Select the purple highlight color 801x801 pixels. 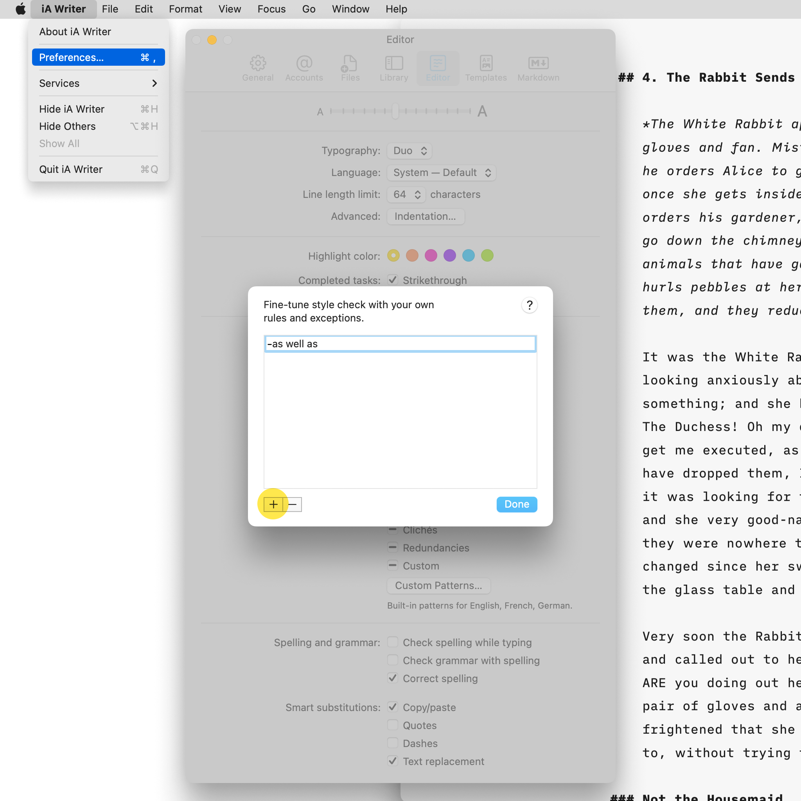point(449,256)
